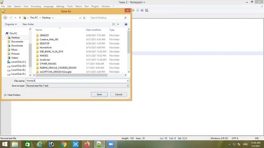Click the Save button
This screenshot has width=264, height=148.
[99, 95]
